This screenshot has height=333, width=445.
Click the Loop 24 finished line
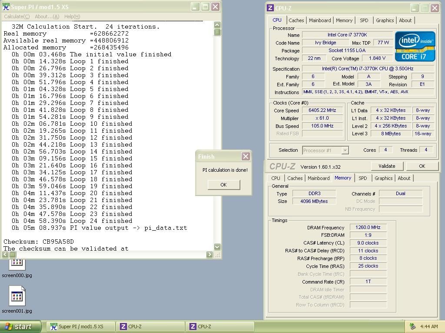click(72, 221)
